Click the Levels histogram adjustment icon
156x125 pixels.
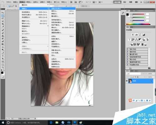(x=137, y=35)
